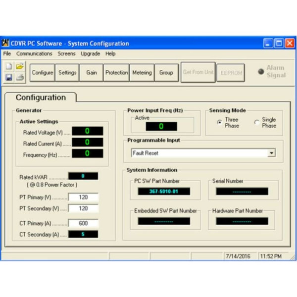Open the Protection screen button

116,73
